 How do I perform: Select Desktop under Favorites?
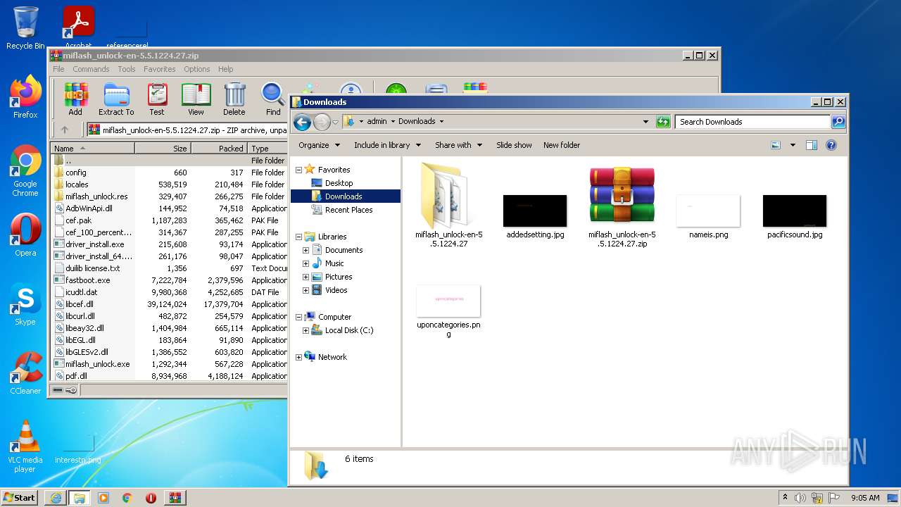pos(339,183)
